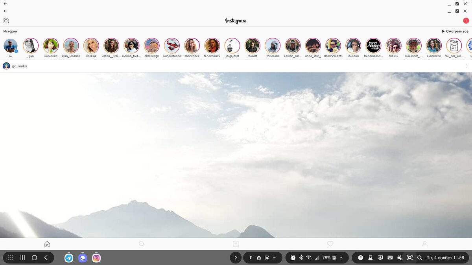Collapse the taskbar tools with the arrow circle
The image size is (472, 265).
[x=235, y=258]
